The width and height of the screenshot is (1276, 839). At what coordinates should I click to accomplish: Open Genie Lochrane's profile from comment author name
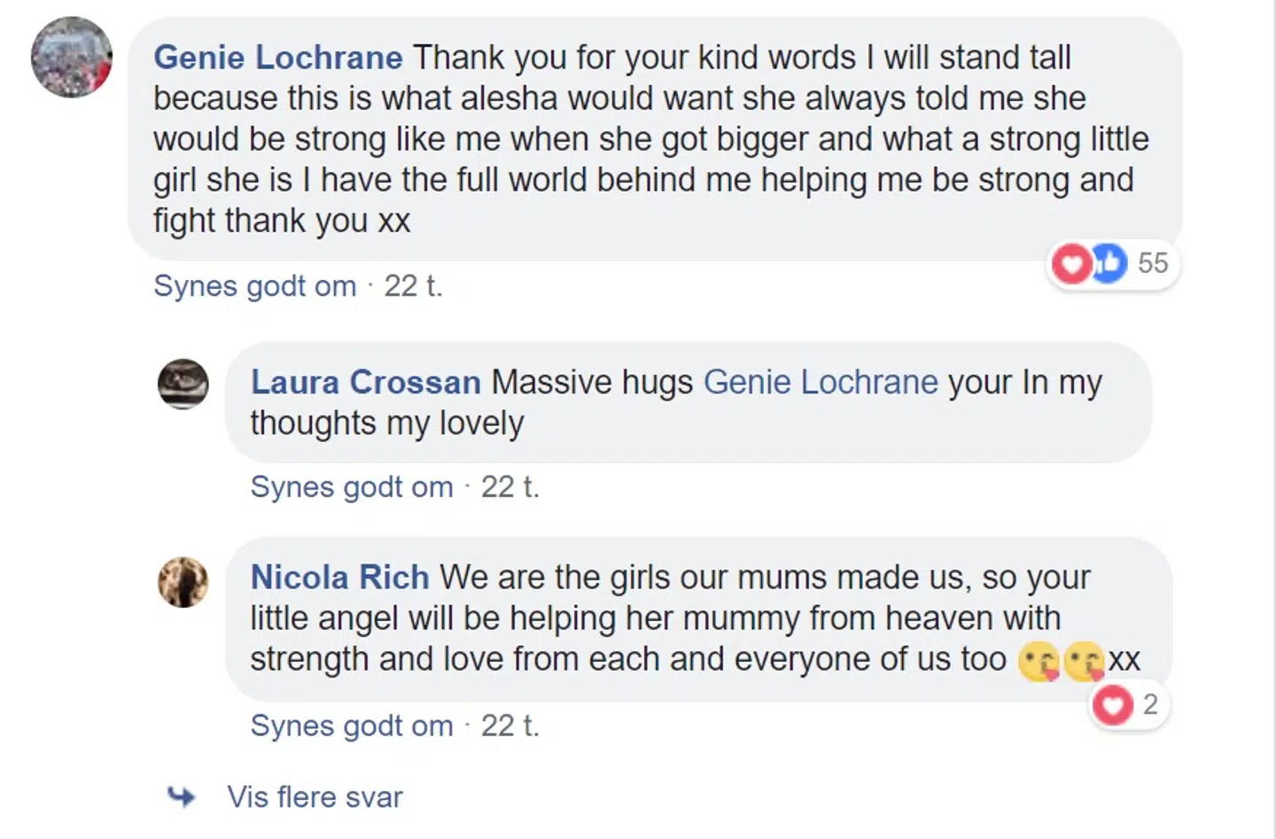click(x=277, y=58)
